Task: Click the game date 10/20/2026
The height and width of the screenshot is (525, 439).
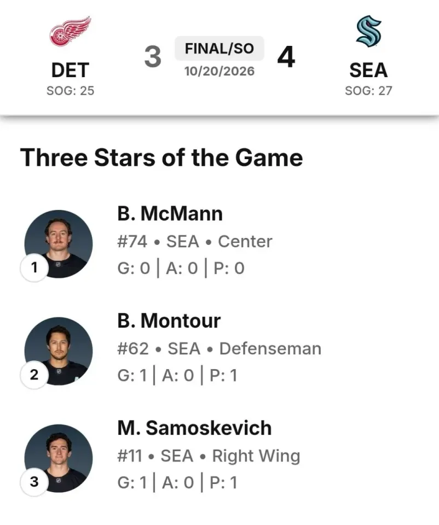Action: click(x=220, y=71)
